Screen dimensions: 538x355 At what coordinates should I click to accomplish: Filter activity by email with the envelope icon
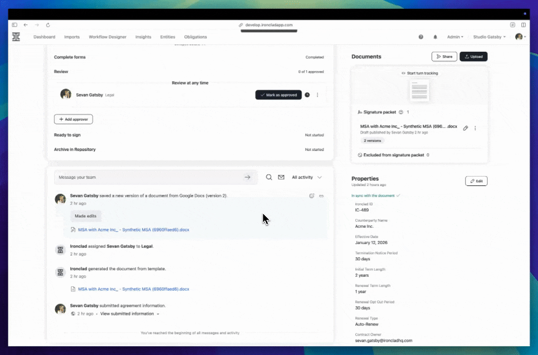coord(281,177)
